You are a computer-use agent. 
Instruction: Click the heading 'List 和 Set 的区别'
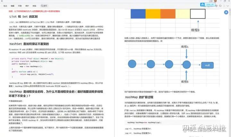click(x=23, y=17)
